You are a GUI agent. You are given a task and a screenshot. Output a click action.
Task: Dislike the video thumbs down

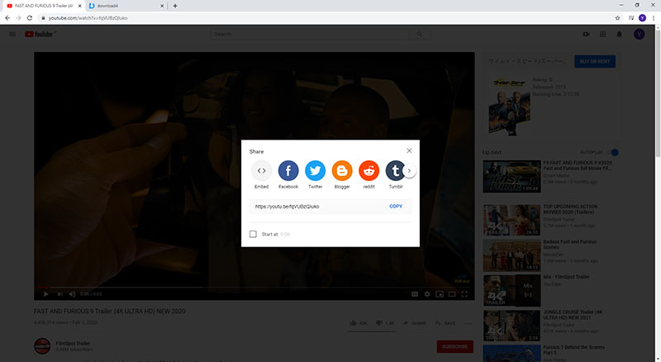tap(385, 323)
